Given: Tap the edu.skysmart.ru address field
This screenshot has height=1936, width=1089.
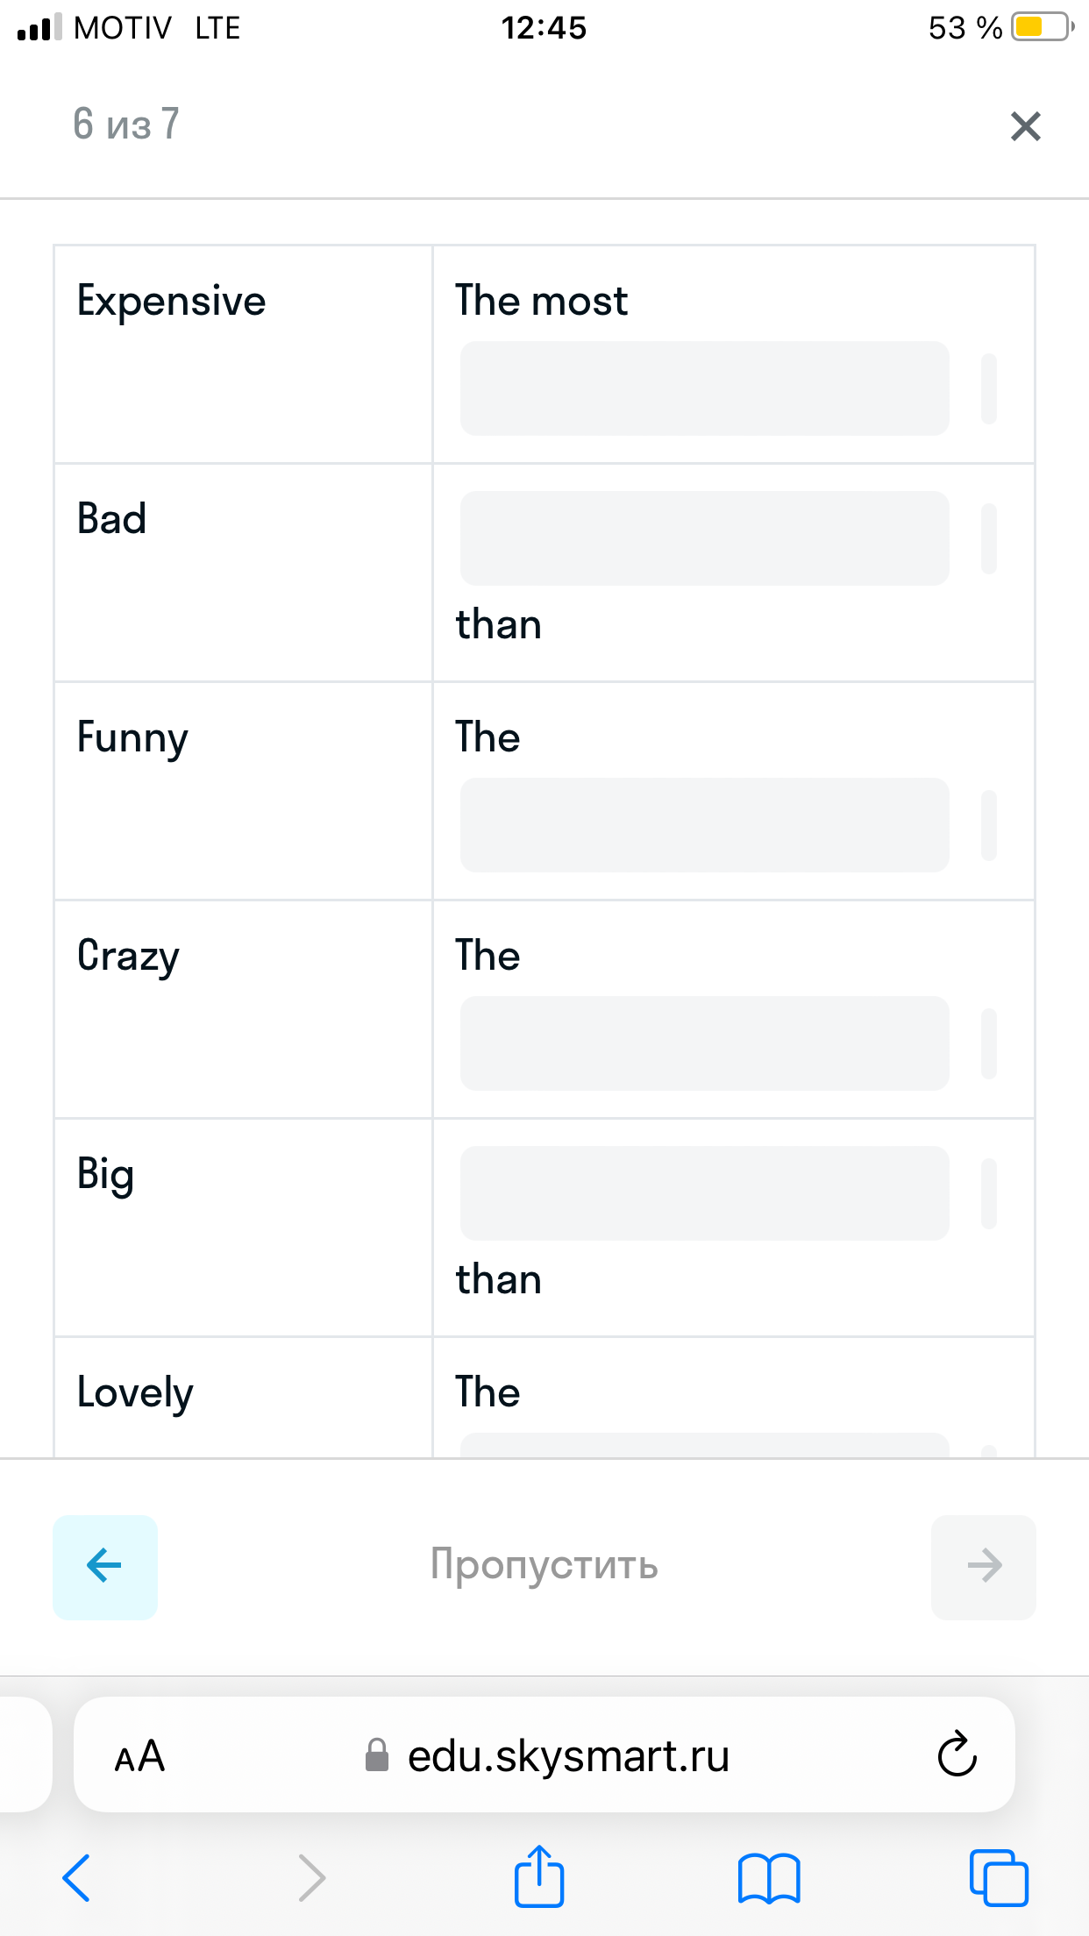Looking at the screenshot, I should [x=544, y=1754].
